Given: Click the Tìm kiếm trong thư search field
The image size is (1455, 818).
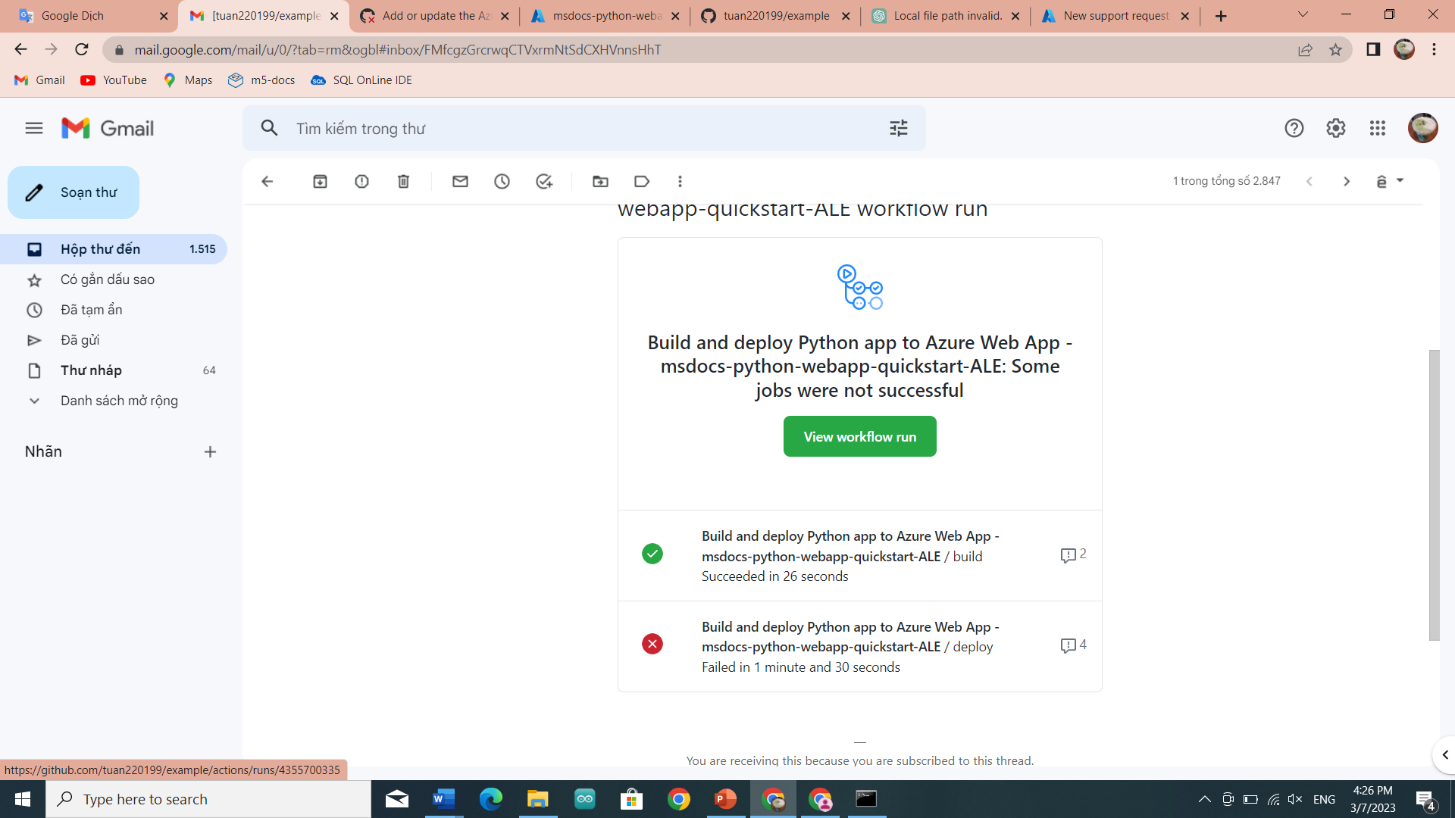Looking at the screenshot, I should click(584, 129).
